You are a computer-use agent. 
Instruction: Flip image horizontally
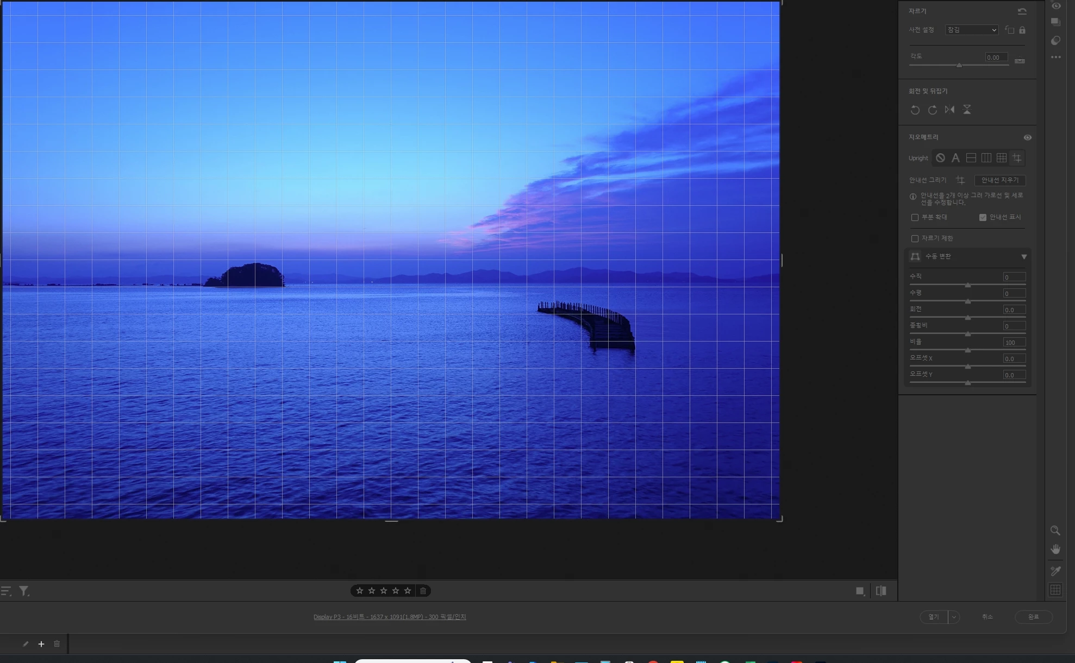point(949,110)
